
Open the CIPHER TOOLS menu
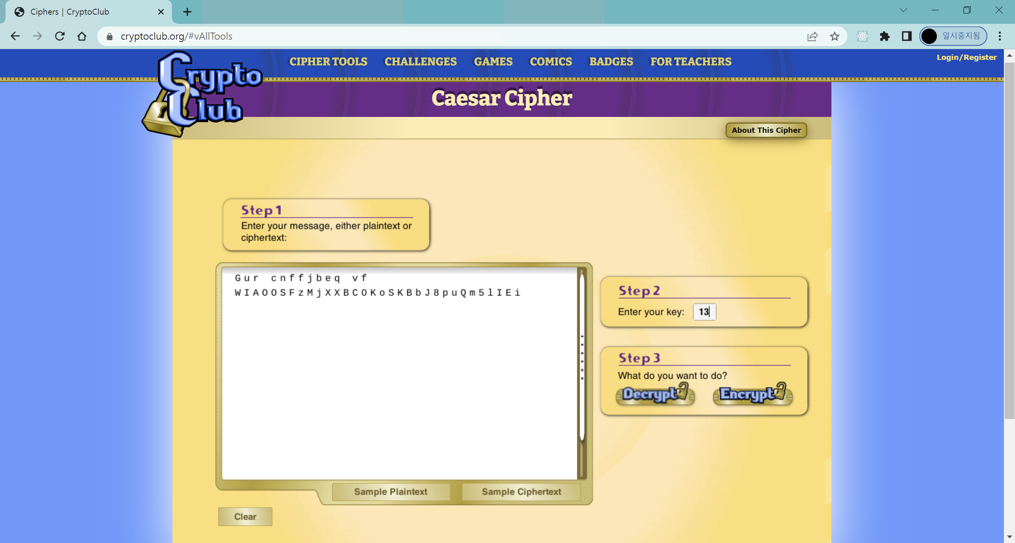[328, 61]
